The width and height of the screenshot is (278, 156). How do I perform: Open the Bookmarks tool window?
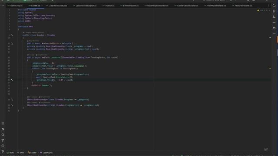click(274, 11)
